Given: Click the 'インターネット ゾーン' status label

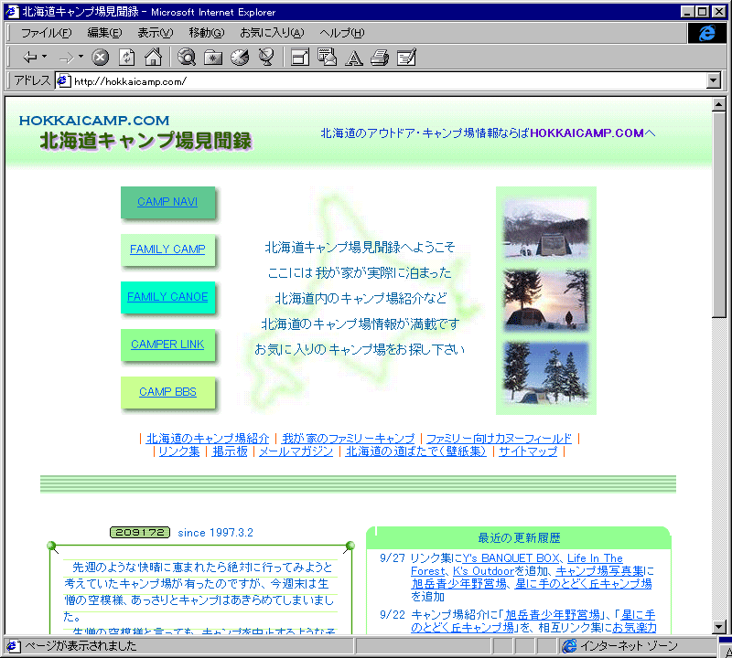Looking at the screenshot, I should (629, 646).
